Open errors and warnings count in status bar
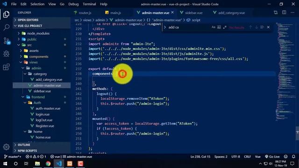The width and height of the screenshot is (299, 168). pos(36,157)
